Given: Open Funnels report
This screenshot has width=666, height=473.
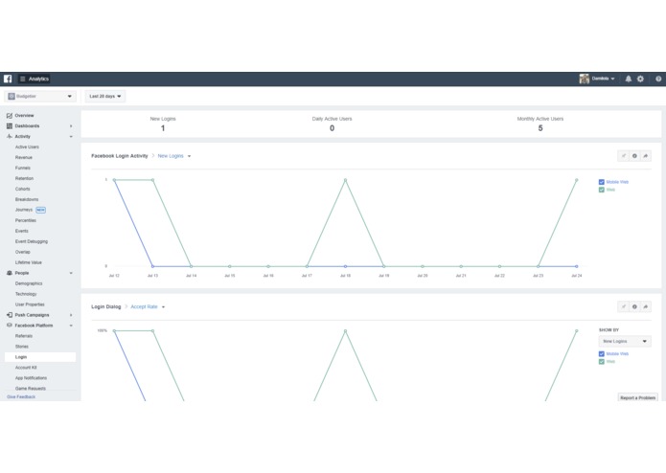Looking at the screenshot, I should tap(23, 168).
